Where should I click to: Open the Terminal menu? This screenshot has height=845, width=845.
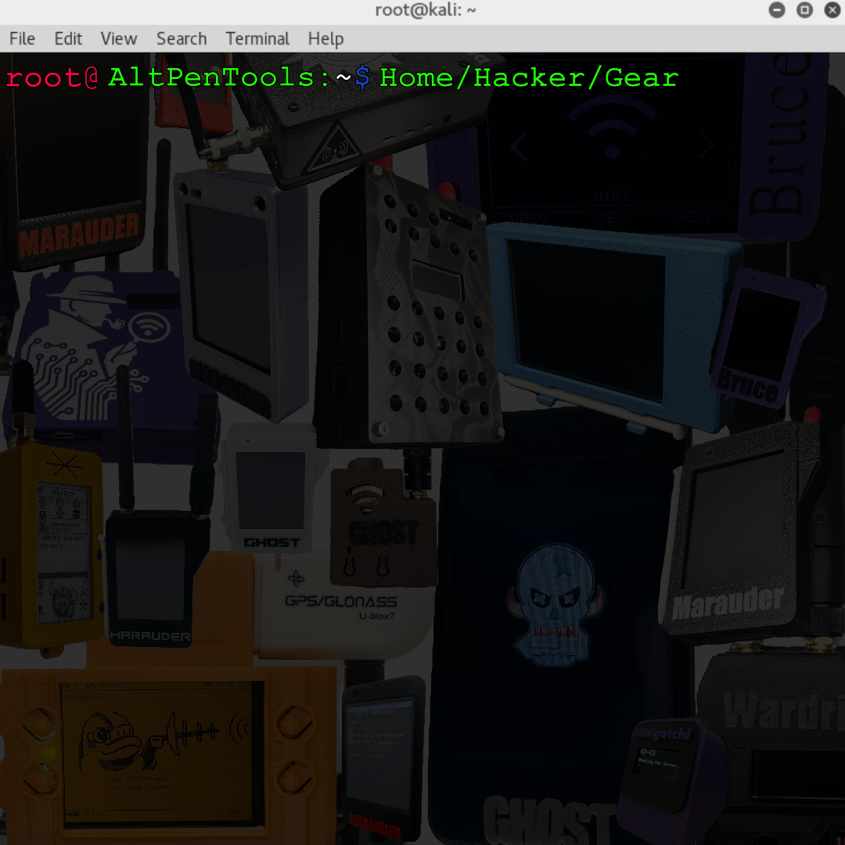point(257,39)
